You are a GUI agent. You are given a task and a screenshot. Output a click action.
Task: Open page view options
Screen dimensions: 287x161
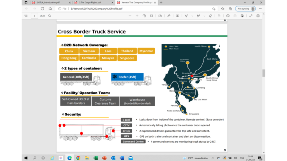pos(160,16)
